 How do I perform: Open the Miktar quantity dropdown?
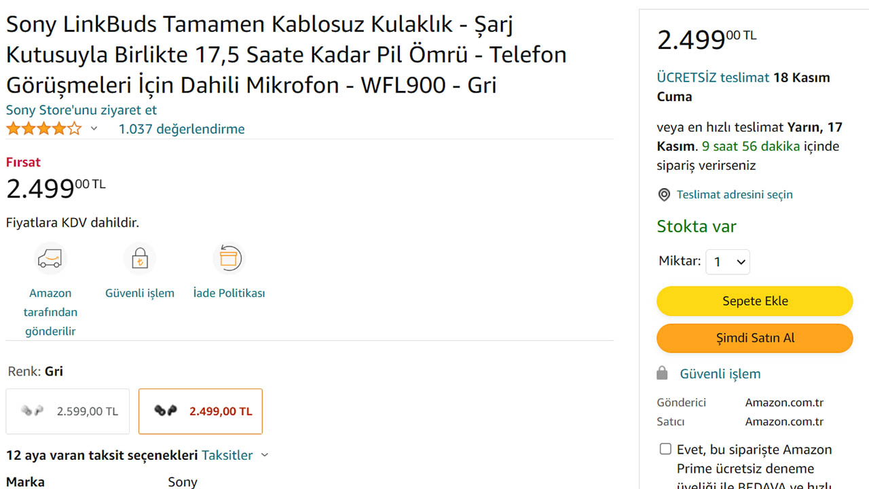728,261
